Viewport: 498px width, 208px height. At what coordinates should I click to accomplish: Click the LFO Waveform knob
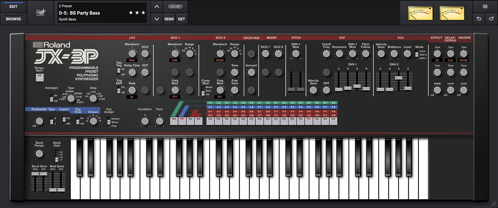132,54
